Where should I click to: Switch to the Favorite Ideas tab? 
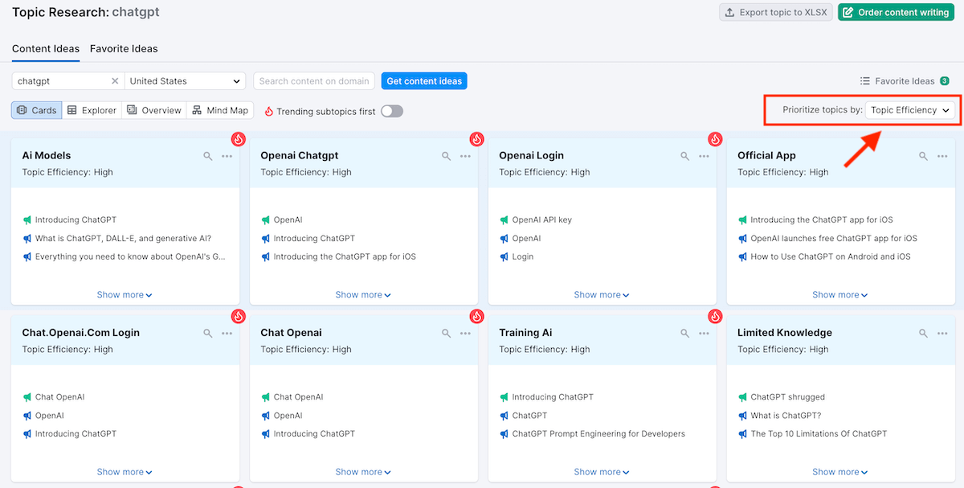click(124, 48)
